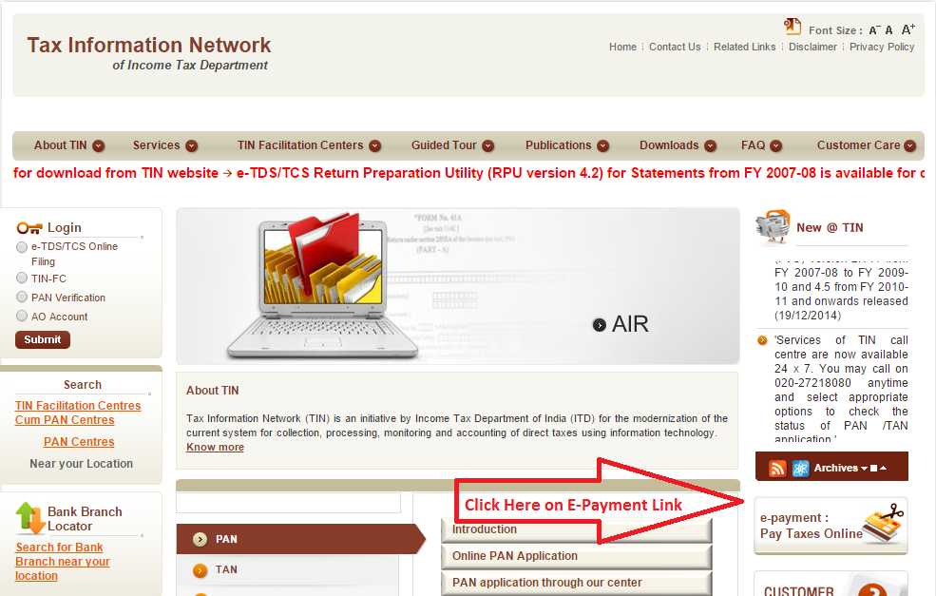This screenshot has width=936, height=596.
Task: Click the orange bullet icon beside PAN
Action: (200, 539)
